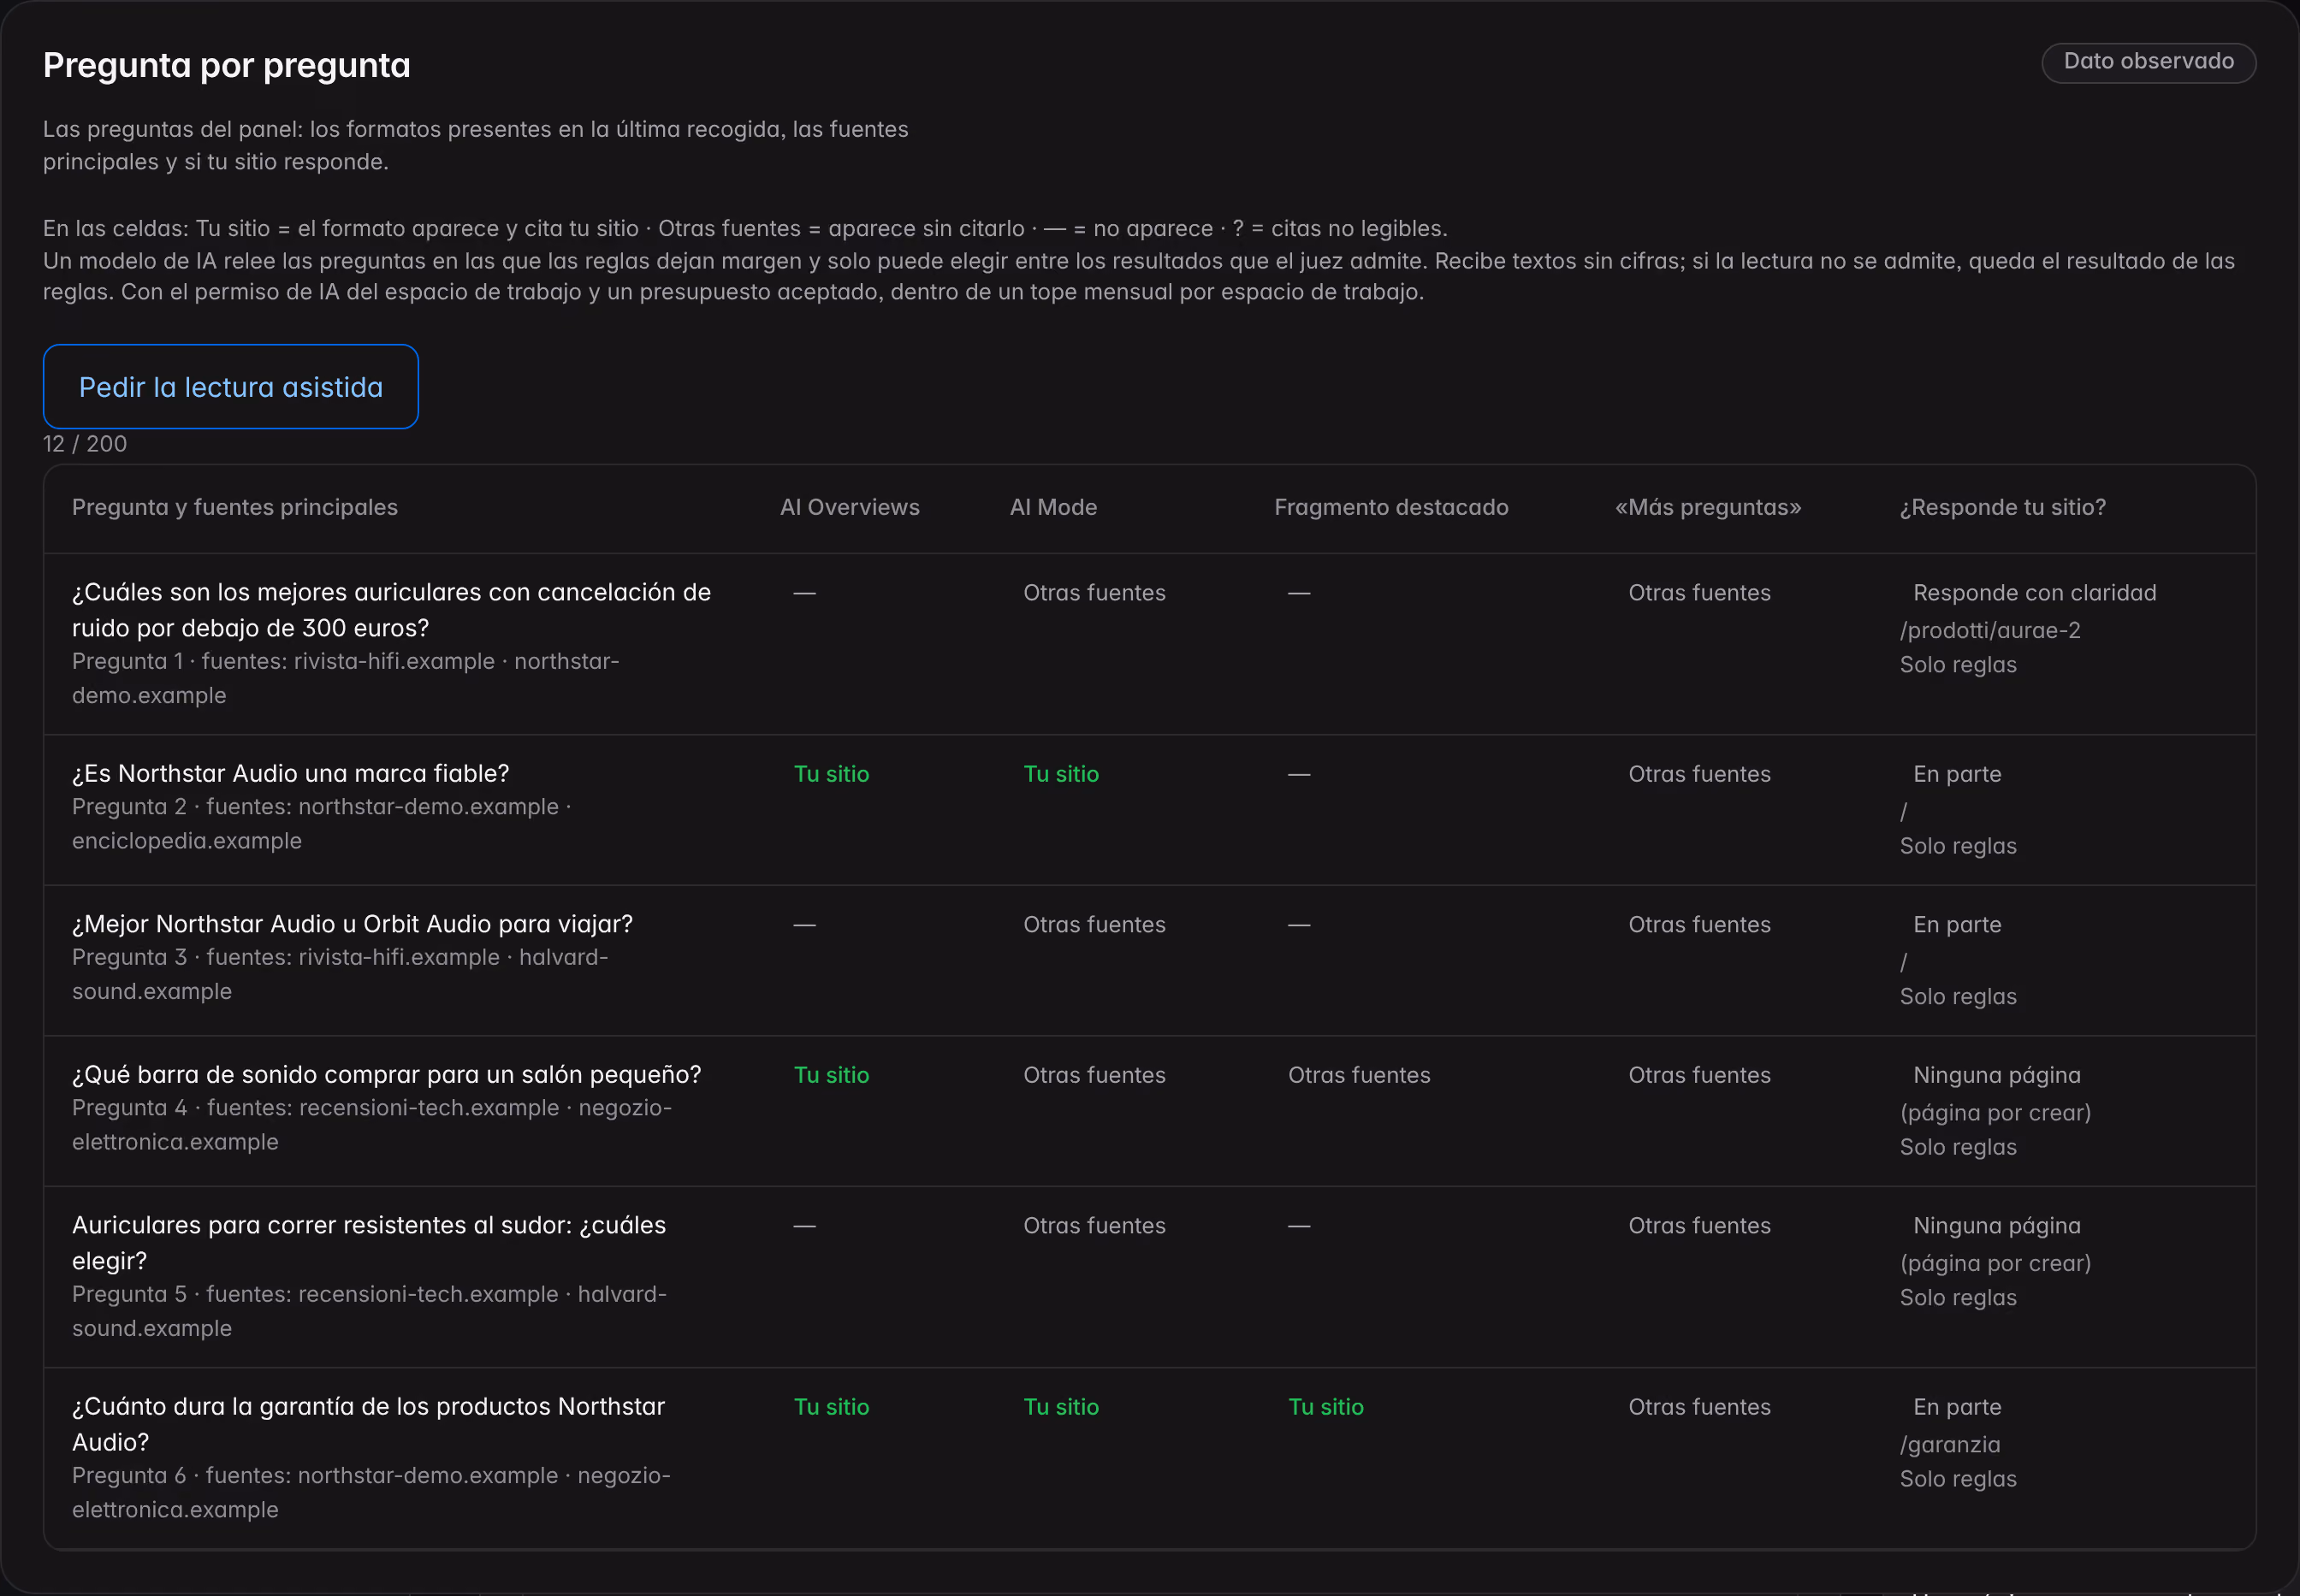The width and height of the screenshot is (2300, 1596).
Task: Select the 'Northstar Audio u Orbit Audio para viajar' question
Action: click(x=353, y=924)
